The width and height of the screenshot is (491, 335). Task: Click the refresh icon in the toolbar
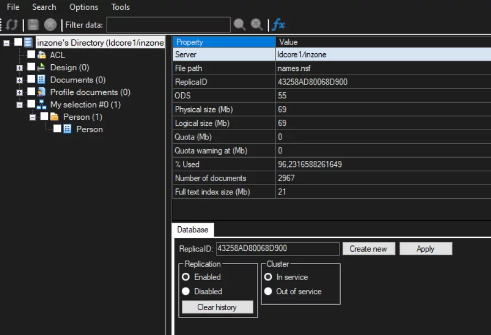[x=12, y=25]
